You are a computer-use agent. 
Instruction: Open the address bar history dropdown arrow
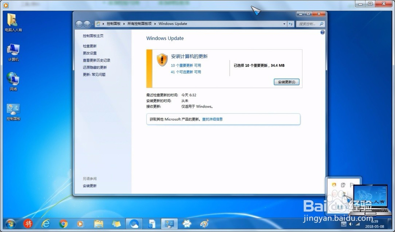tap(284, 24)
